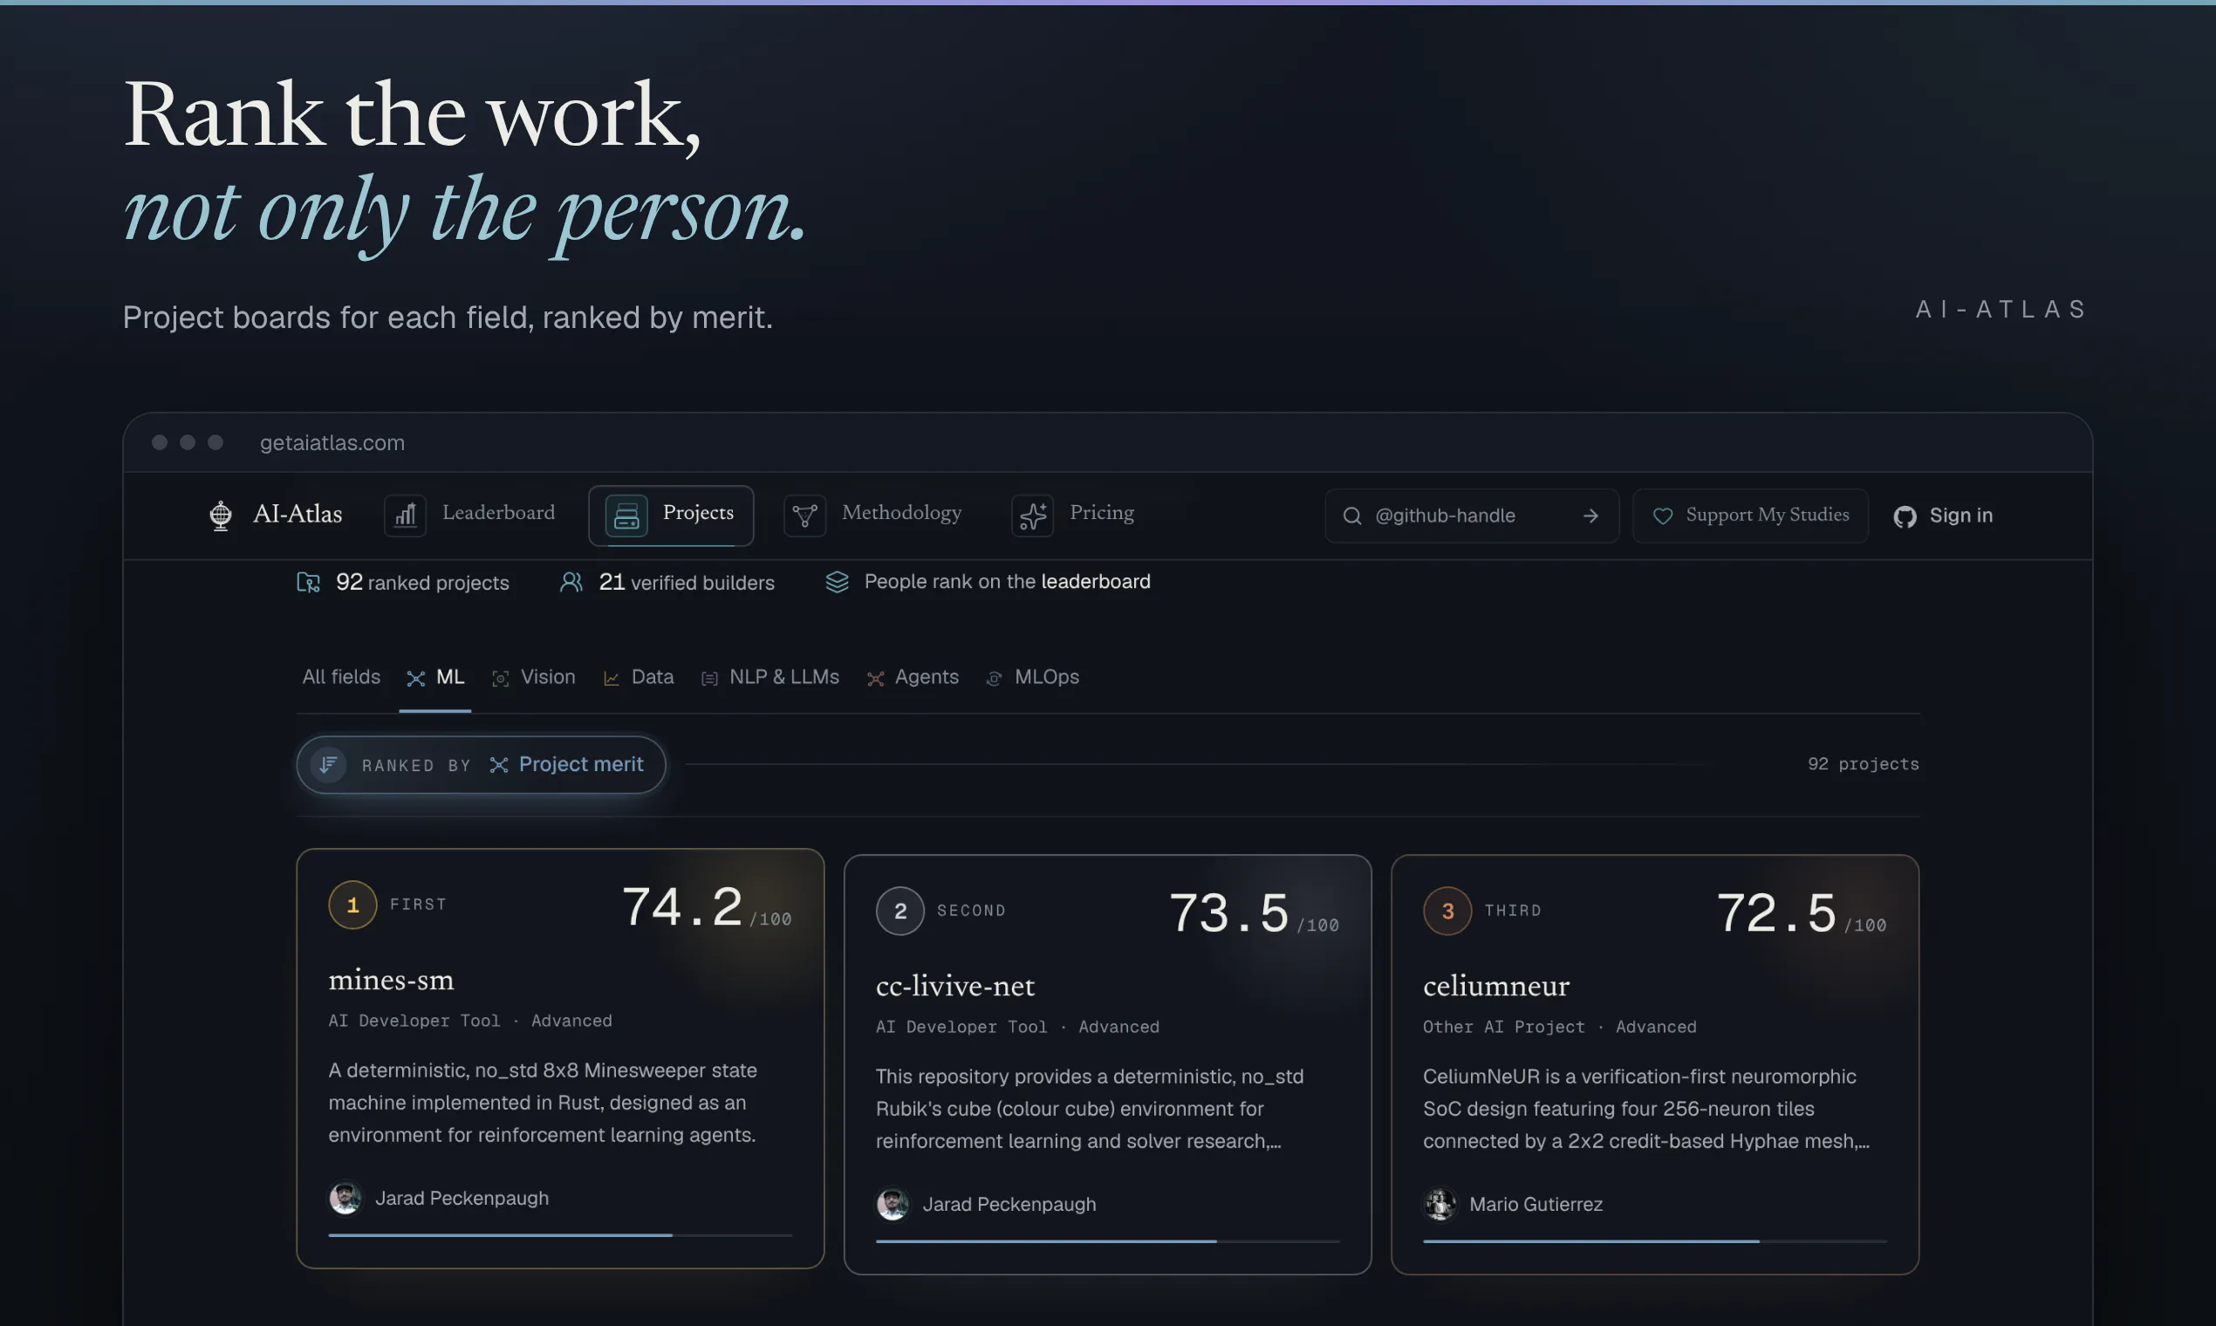Click the Vision field icon
2216x1326 pixels.
pos(501,678)
